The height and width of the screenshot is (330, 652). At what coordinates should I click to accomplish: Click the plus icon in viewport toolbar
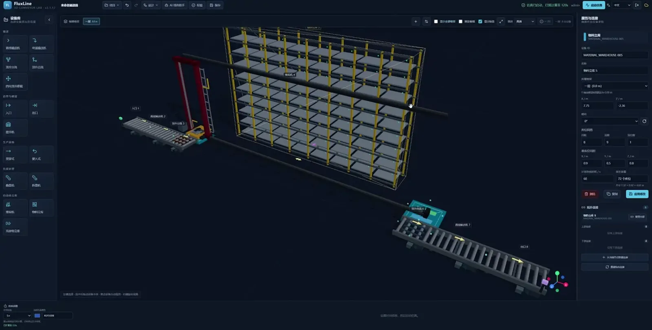click(x=416, y=22)
